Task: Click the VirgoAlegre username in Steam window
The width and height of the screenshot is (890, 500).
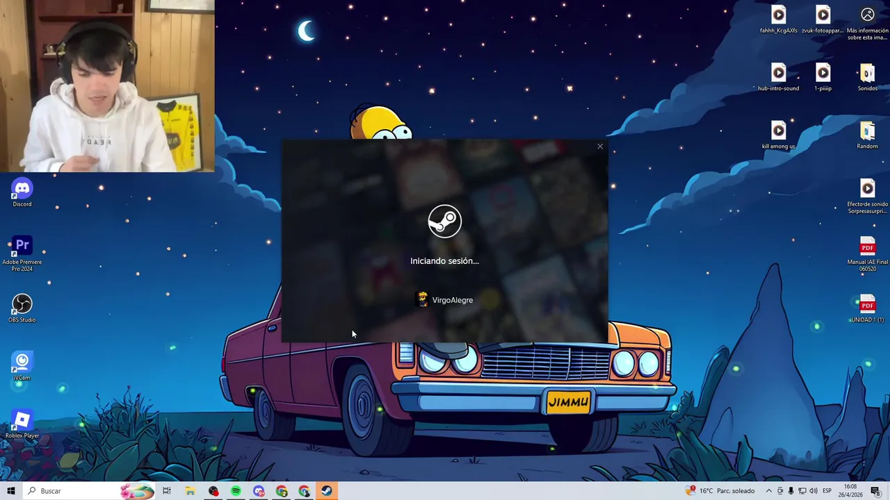Action: coord(453,300)
